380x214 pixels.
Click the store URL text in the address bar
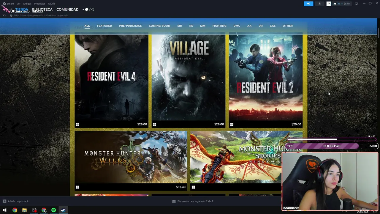pyautogui.click(x=41, y=15)
